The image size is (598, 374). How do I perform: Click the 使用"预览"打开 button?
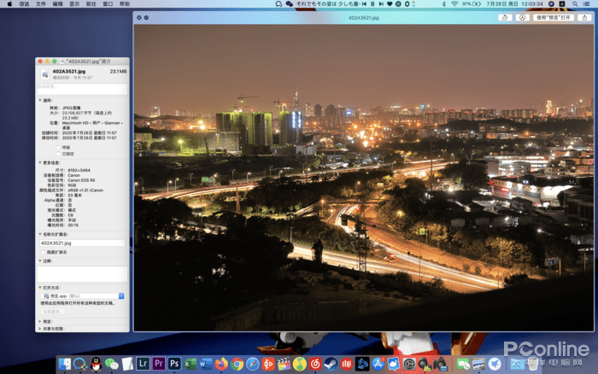[x=554, y=17]
